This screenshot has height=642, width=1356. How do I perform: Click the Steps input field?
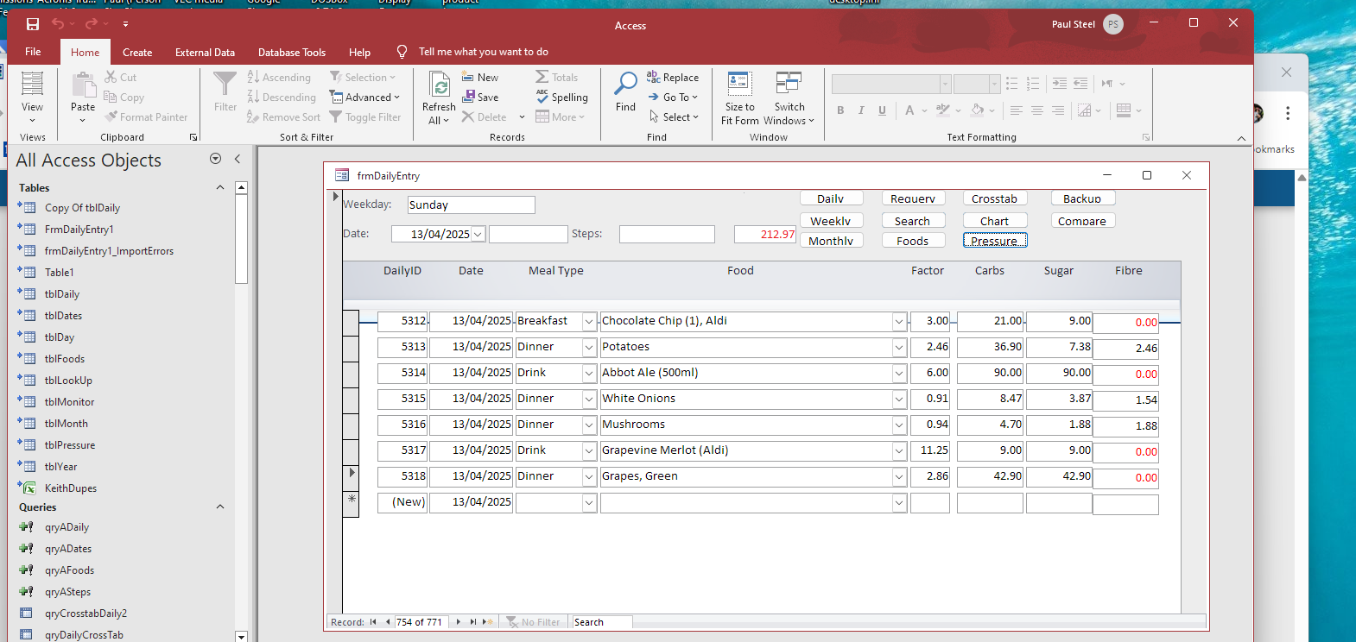667,235
